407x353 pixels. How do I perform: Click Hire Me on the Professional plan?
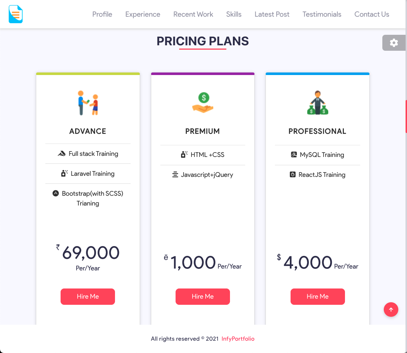coord(317,296)
